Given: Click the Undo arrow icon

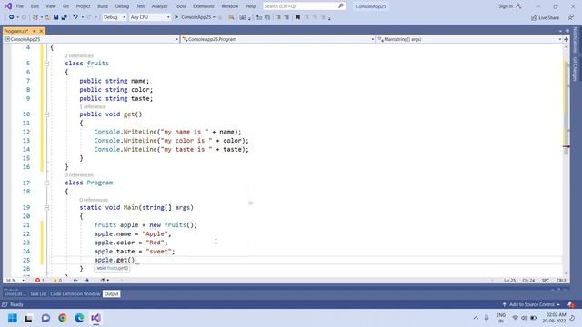Looking at the screenshot, I should [75, 17].
